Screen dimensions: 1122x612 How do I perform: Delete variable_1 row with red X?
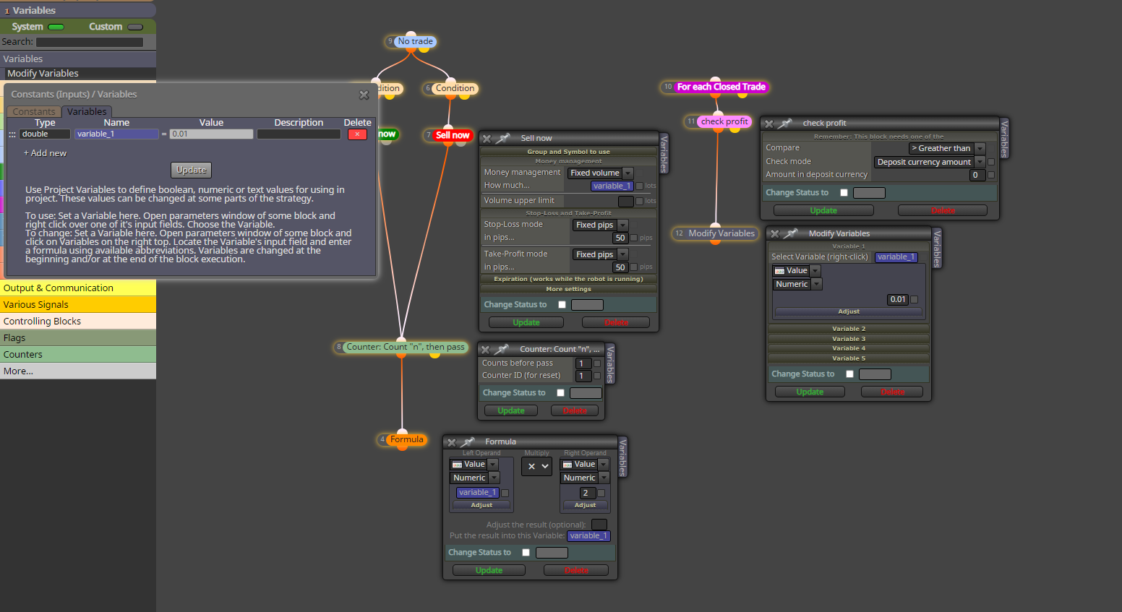pyautogui.click(x=357, y=134)
